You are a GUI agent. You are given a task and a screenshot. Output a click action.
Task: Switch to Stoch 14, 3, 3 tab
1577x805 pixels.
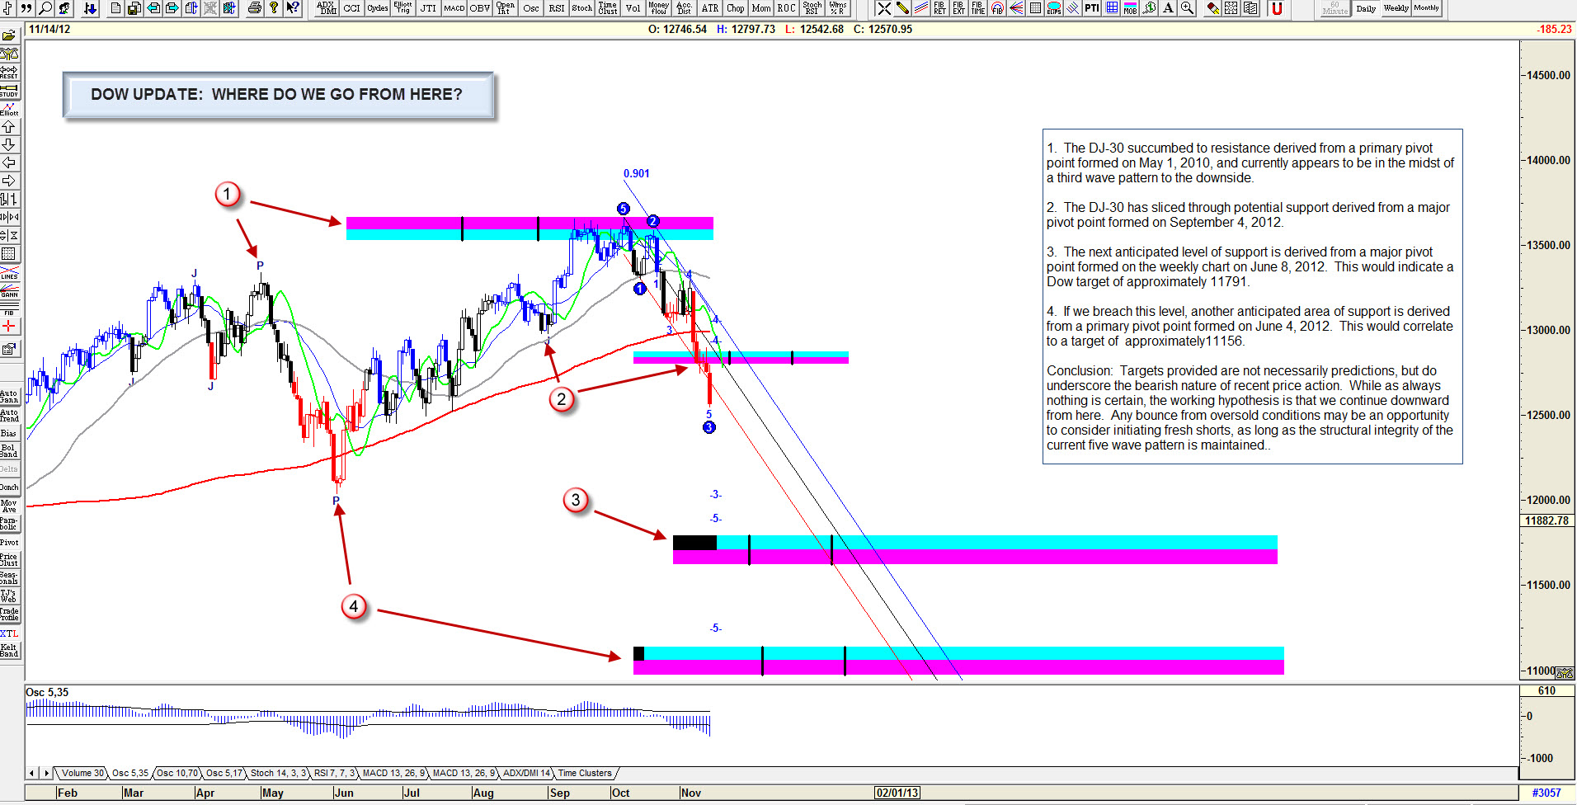[278, 773]
